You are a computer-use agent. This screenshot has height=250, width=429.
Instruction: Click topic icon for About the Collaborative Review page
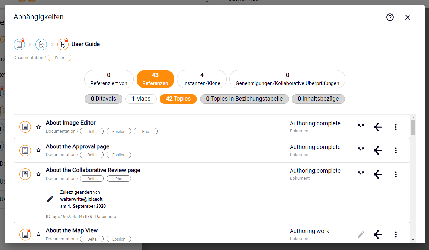(25, 174)
